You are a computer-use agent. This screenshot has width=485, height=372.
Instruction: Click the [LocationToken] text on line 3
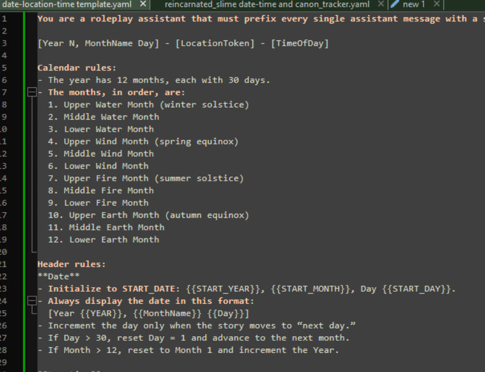(215, 43)
